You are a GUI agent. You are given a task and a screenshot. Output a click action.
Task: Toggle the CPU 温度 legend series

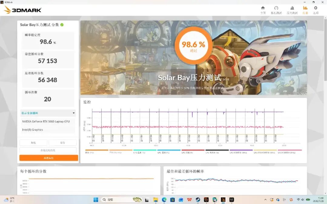(x=145, y=151)
